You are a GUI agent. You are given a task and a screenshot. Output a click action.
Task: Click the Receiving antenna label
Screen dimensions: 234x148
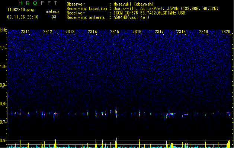click(x=86, y=17)
